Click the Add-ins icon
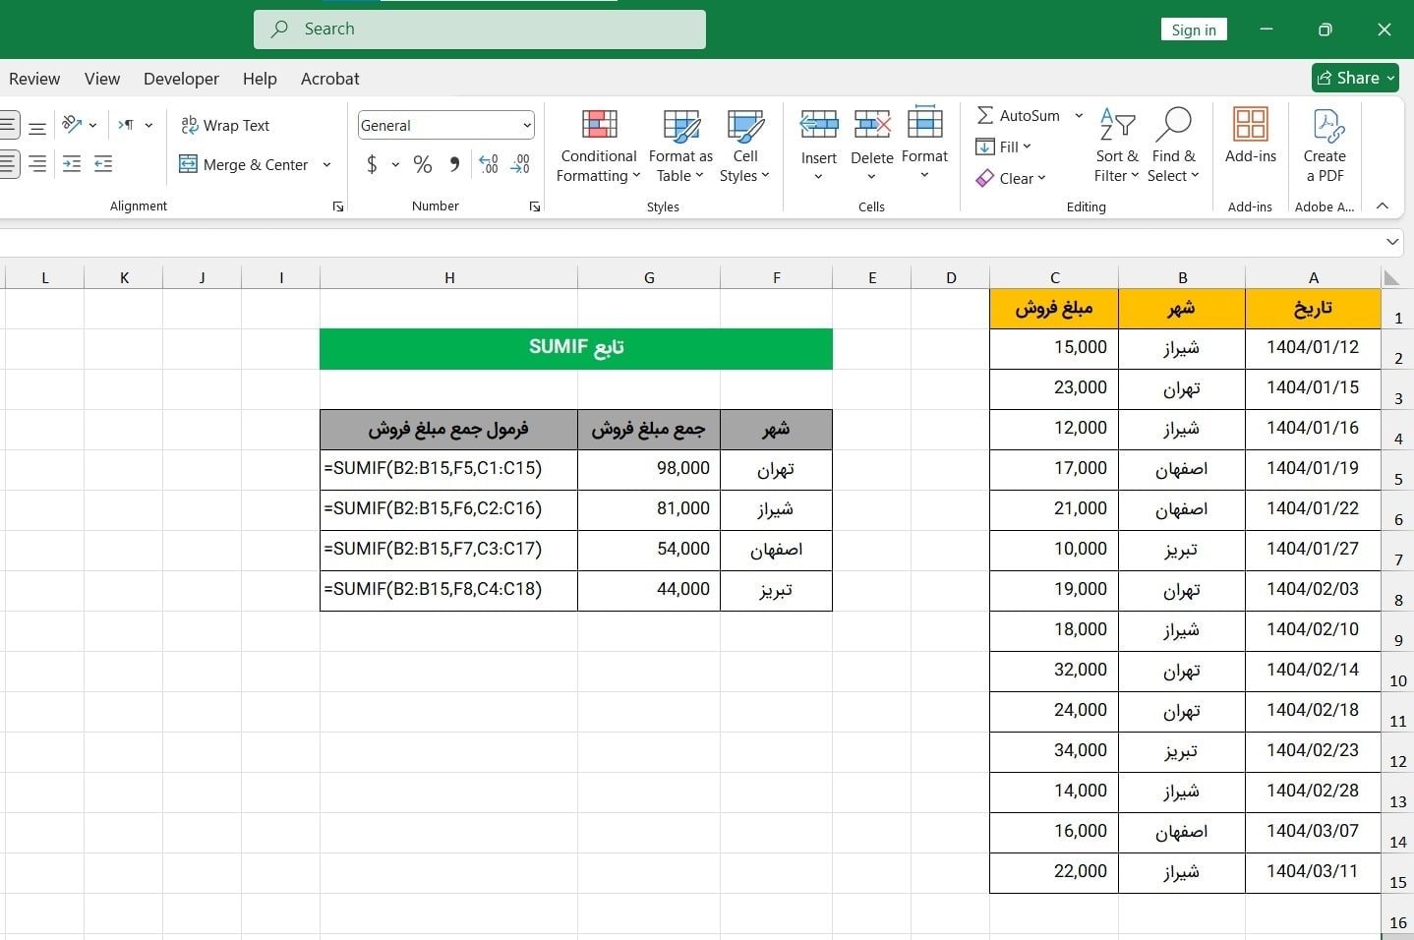The height and width of the screenshot is (940, 1414). point(1250,126)
